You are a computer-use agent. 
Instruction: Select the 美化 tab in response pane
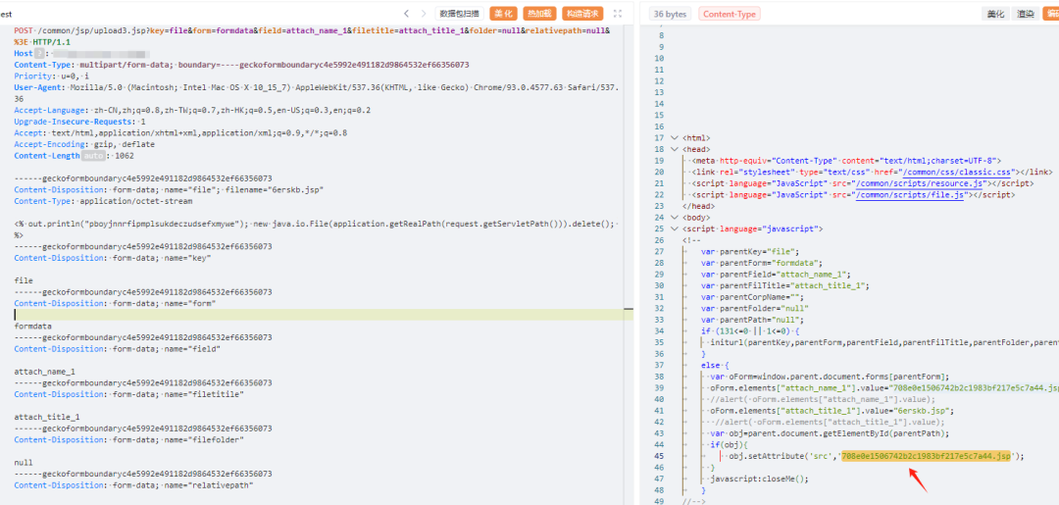[995, 14]
